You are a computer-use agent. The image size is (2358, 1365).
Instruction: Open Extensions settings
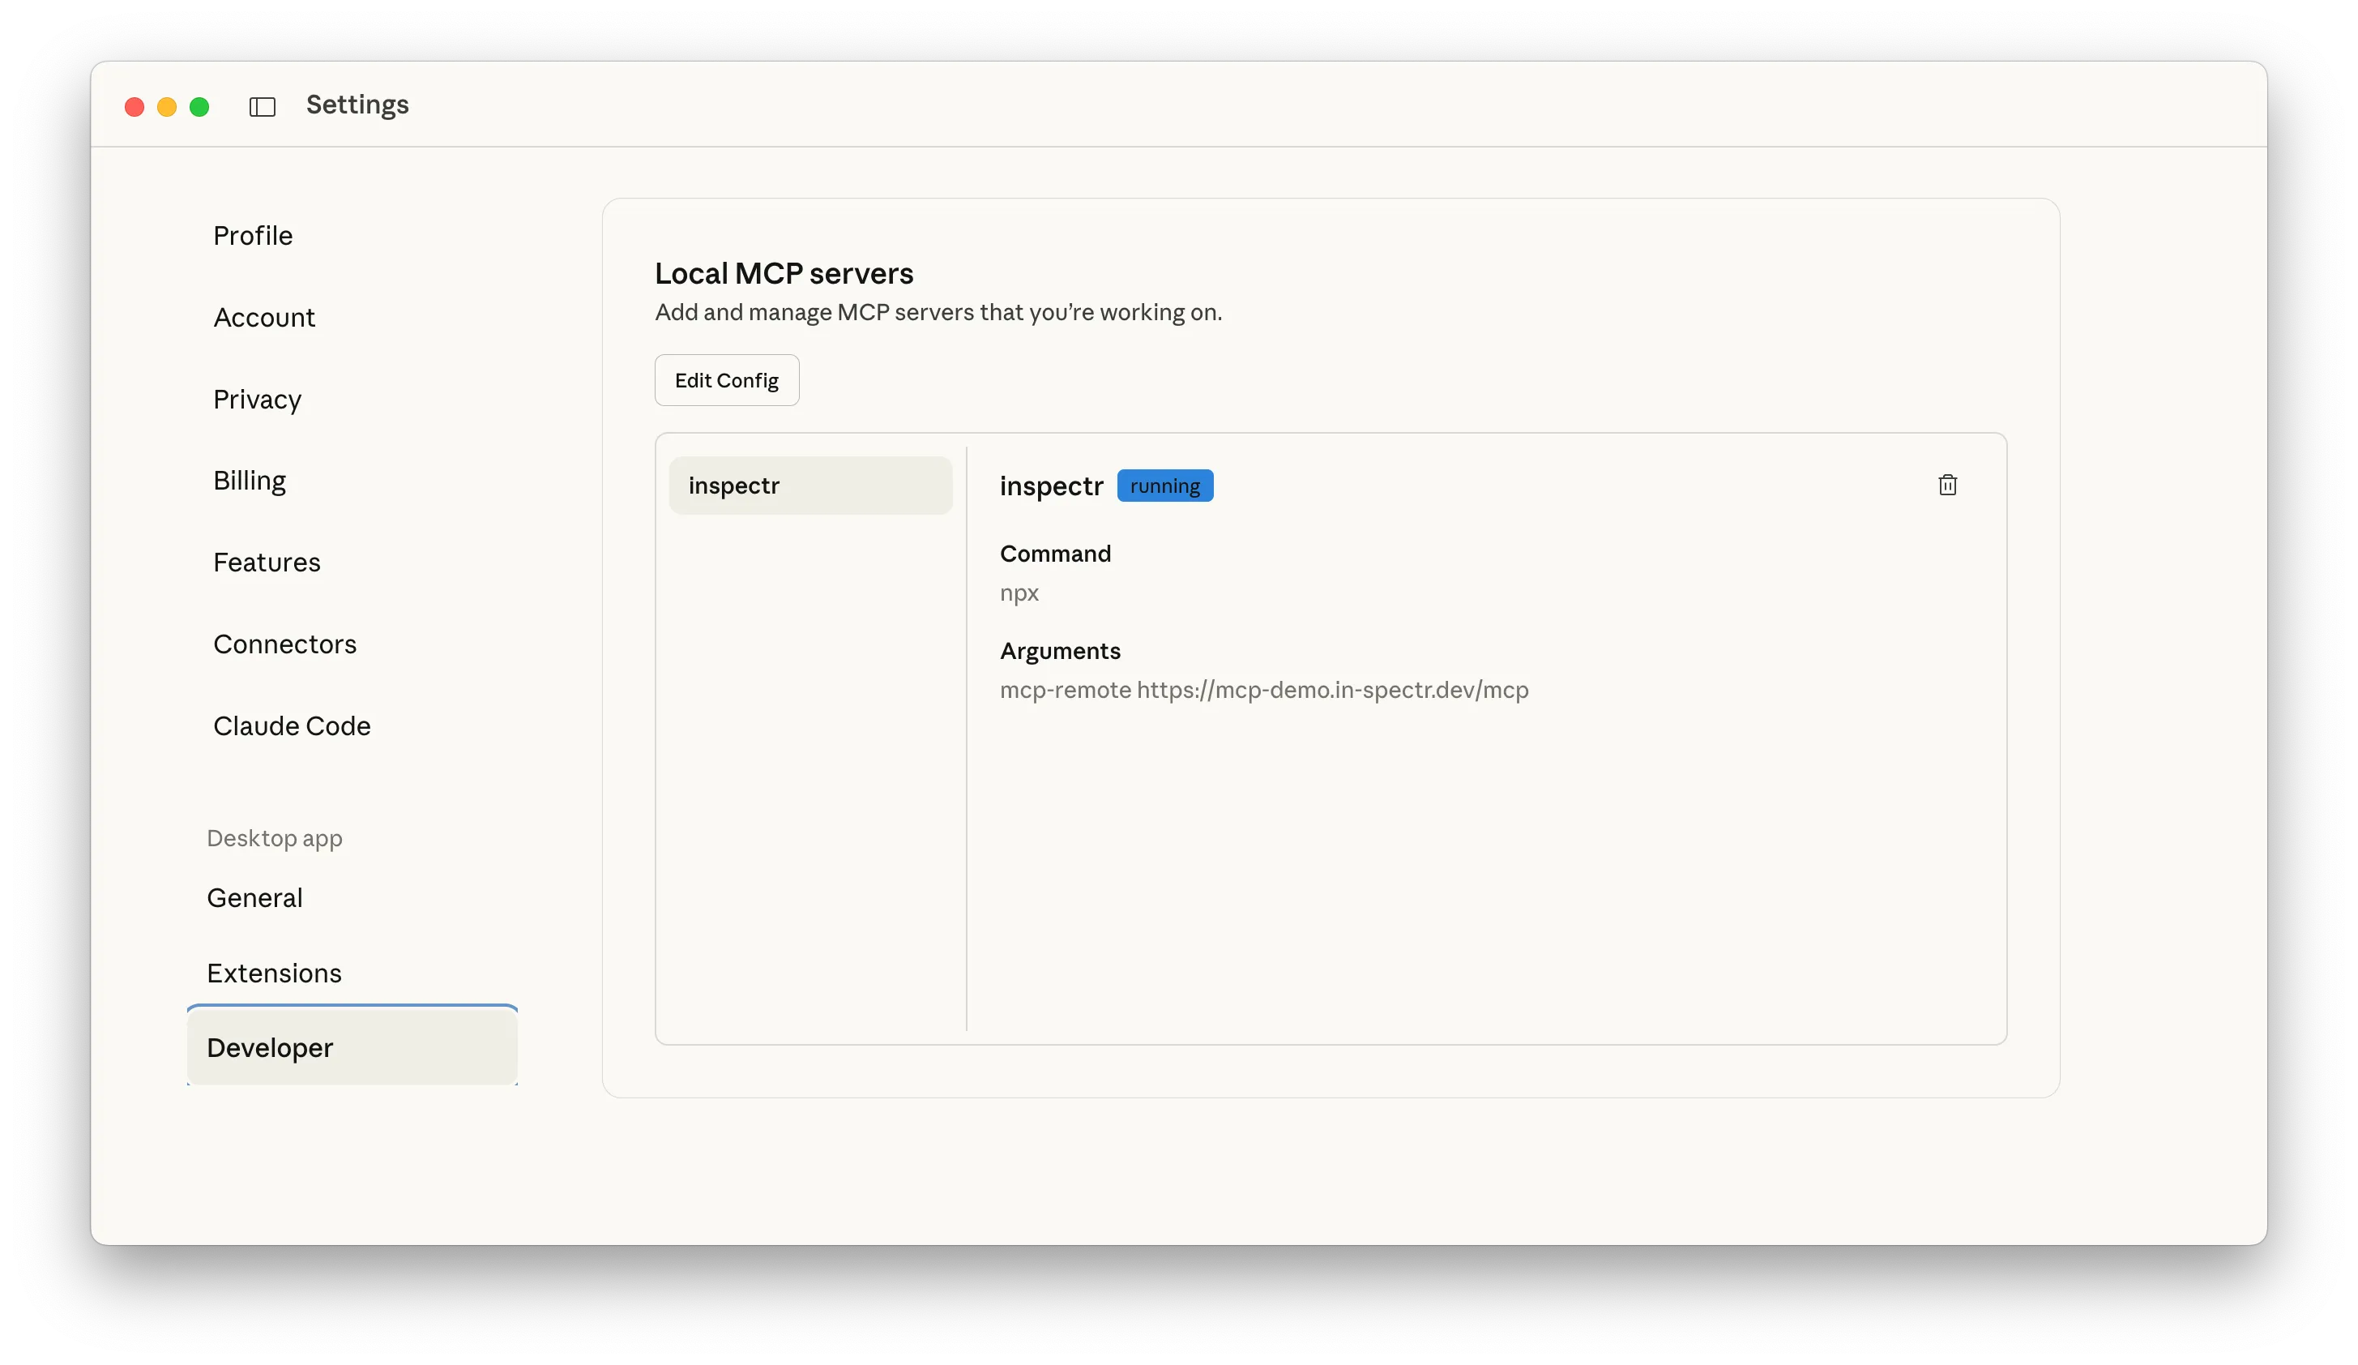273,973
